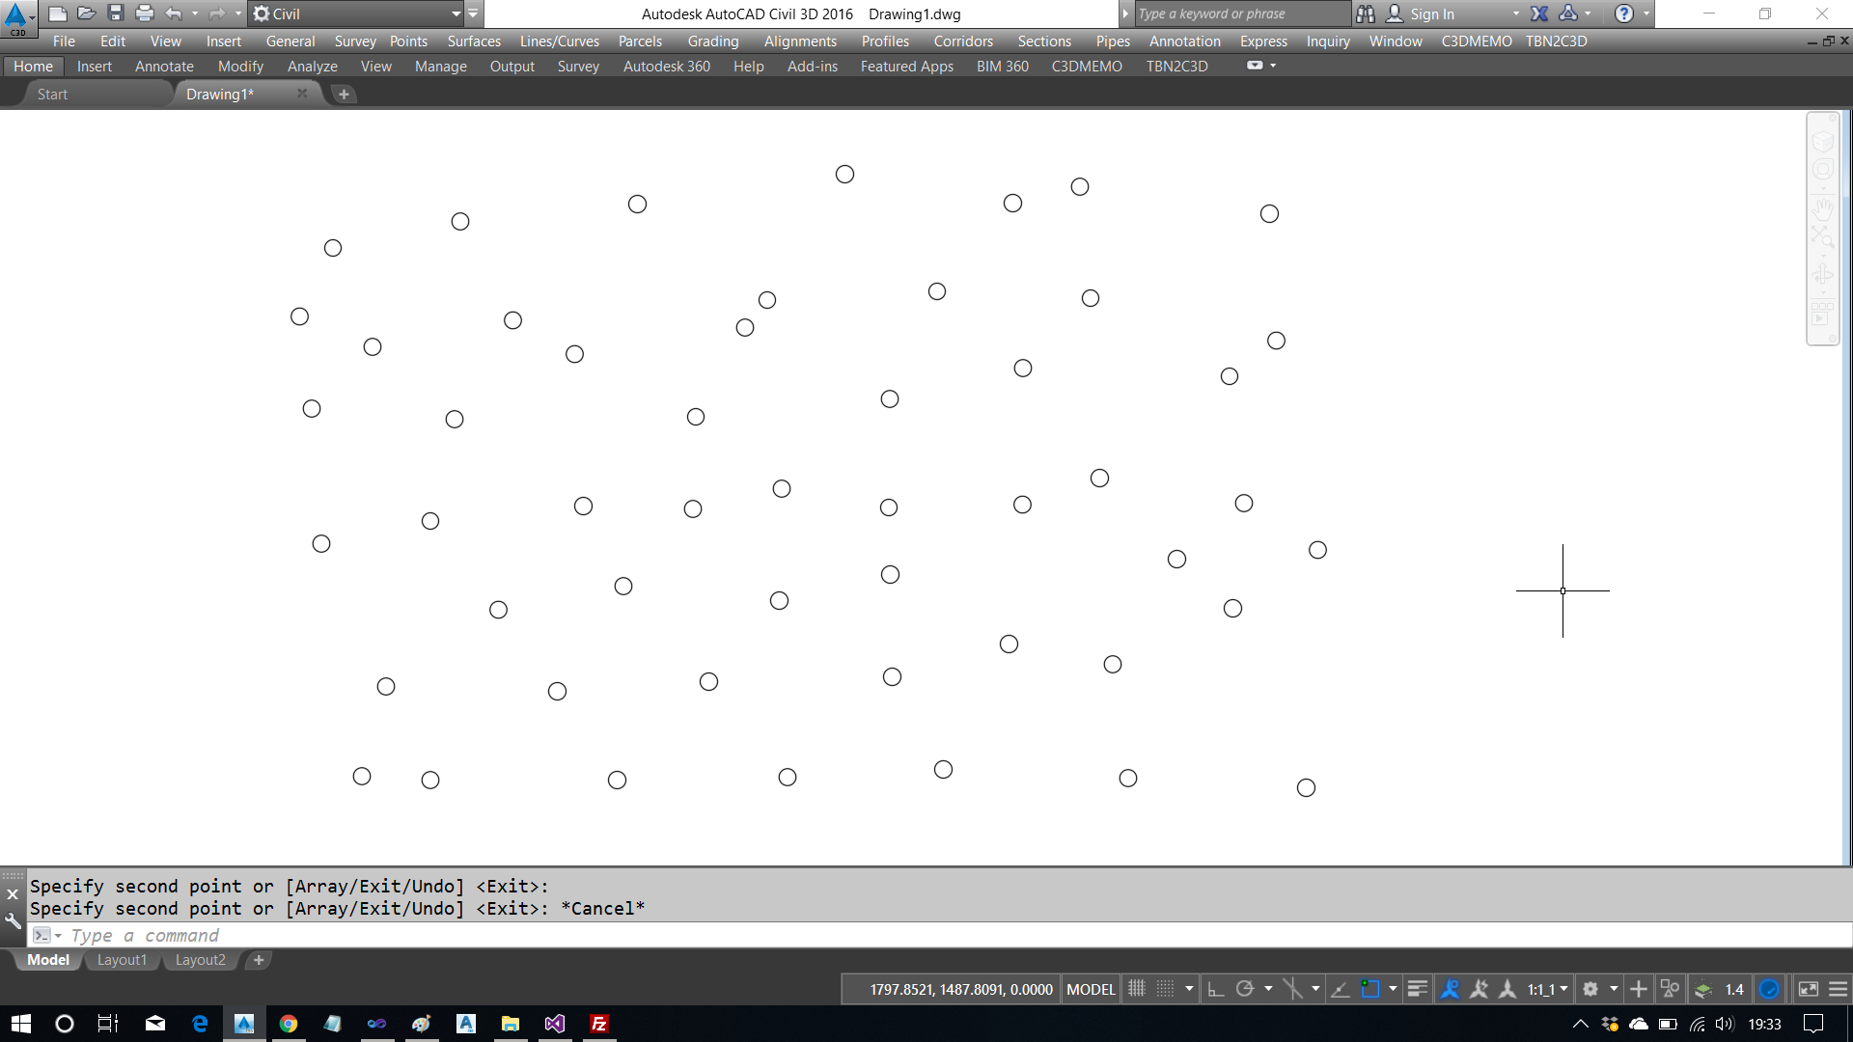Open the Alignments menu
Screen dimensions: 1853x1042
[x=800, y=41]
